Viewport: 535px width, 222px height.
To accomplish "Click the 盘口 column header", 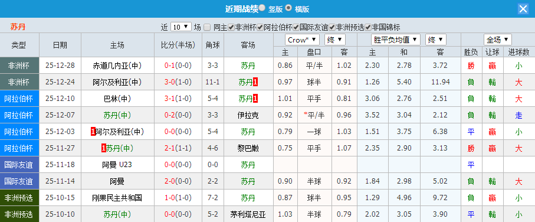I will pyautogui.click(x=314, y=53).
